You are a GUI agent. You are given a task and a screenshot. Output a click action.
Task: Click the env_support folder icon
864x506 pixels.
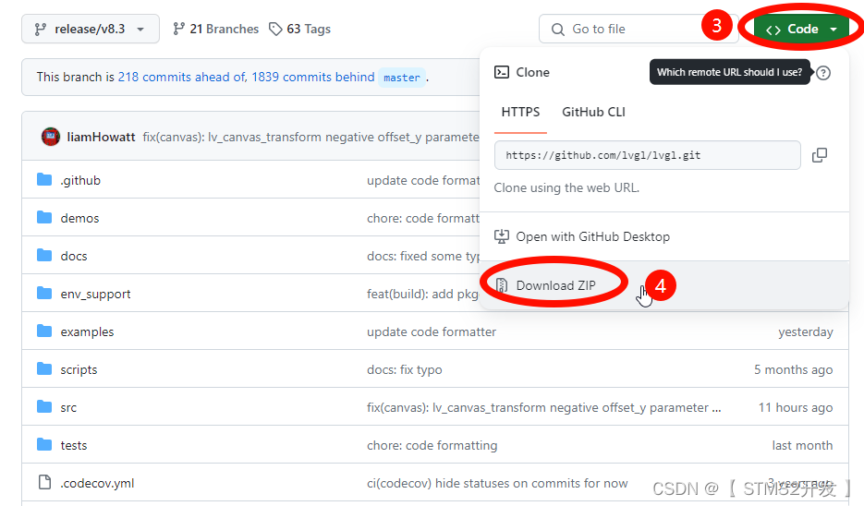(x=44, y=293)
